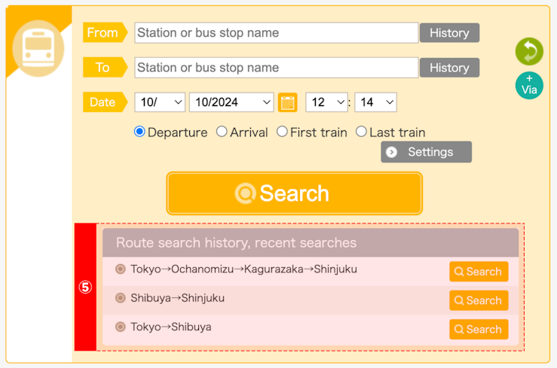The image size is (557, 368).
Task: Choose the Last train radio button
Action: [x=361, y=132]
